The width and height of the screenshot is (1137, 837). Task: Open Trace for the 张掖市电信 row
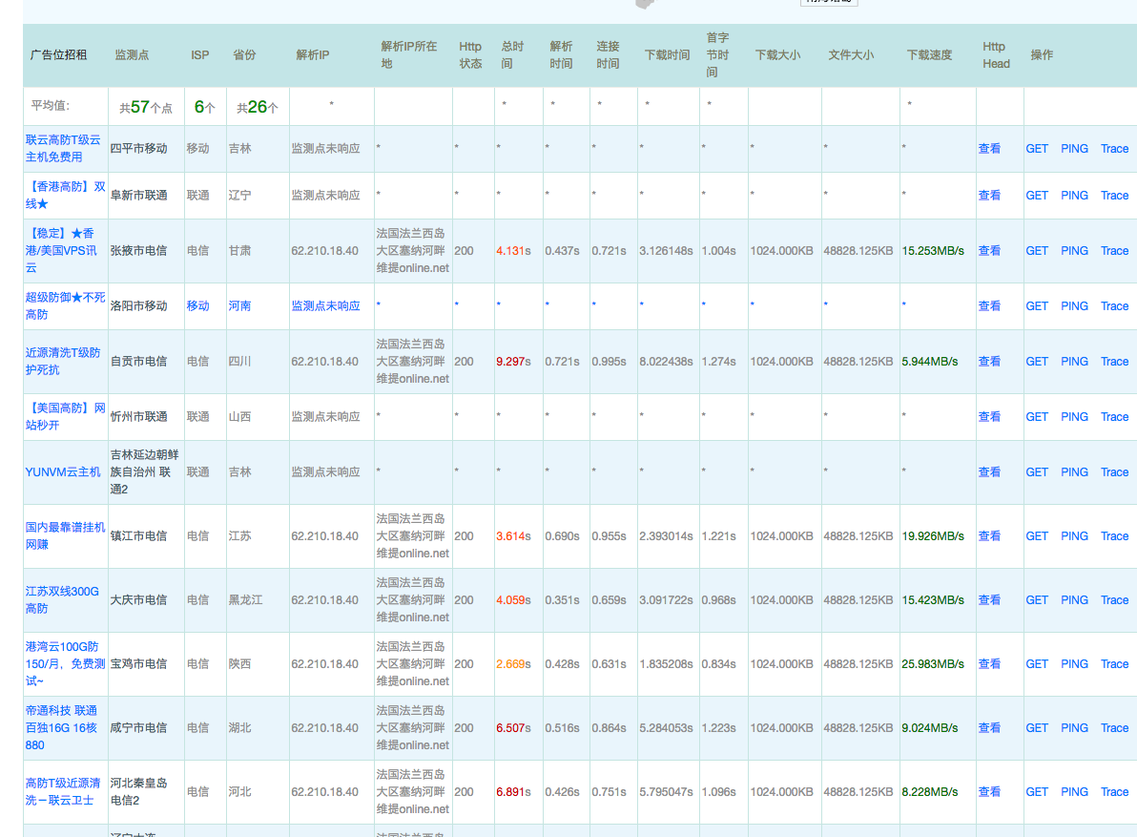[1114, 251]
